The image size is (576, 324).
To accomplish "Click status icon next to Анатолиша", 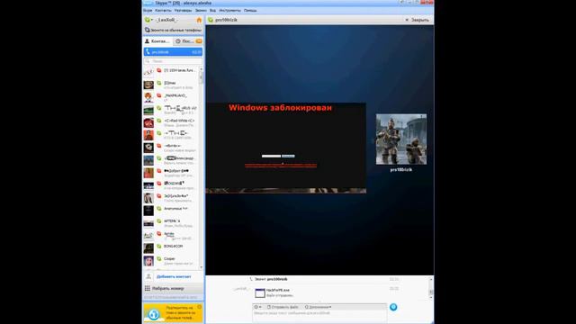I will click(159, 208).
